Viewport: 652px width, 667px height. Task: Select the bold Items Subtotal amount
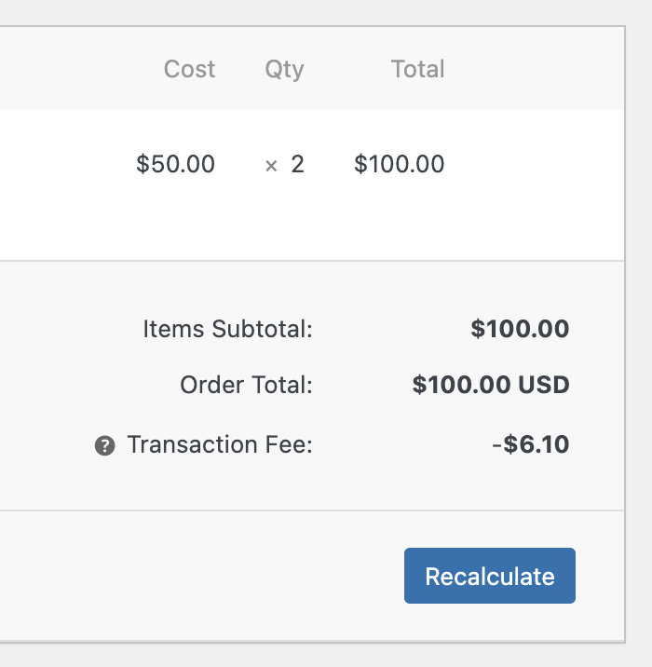[520, 329]
